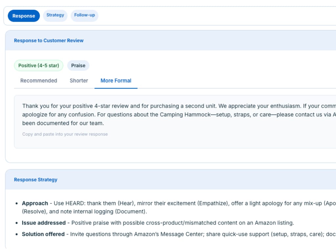Click the bold Issue addressed label

pos(44,223)
